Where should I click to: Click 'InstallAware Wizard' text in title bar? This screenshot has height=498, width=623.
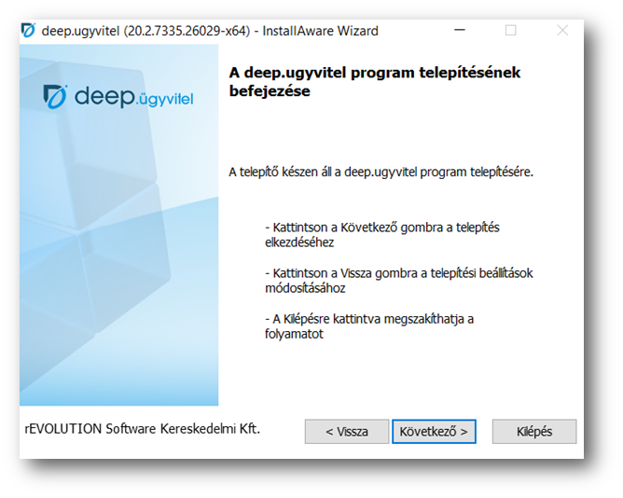coord(320,31)
